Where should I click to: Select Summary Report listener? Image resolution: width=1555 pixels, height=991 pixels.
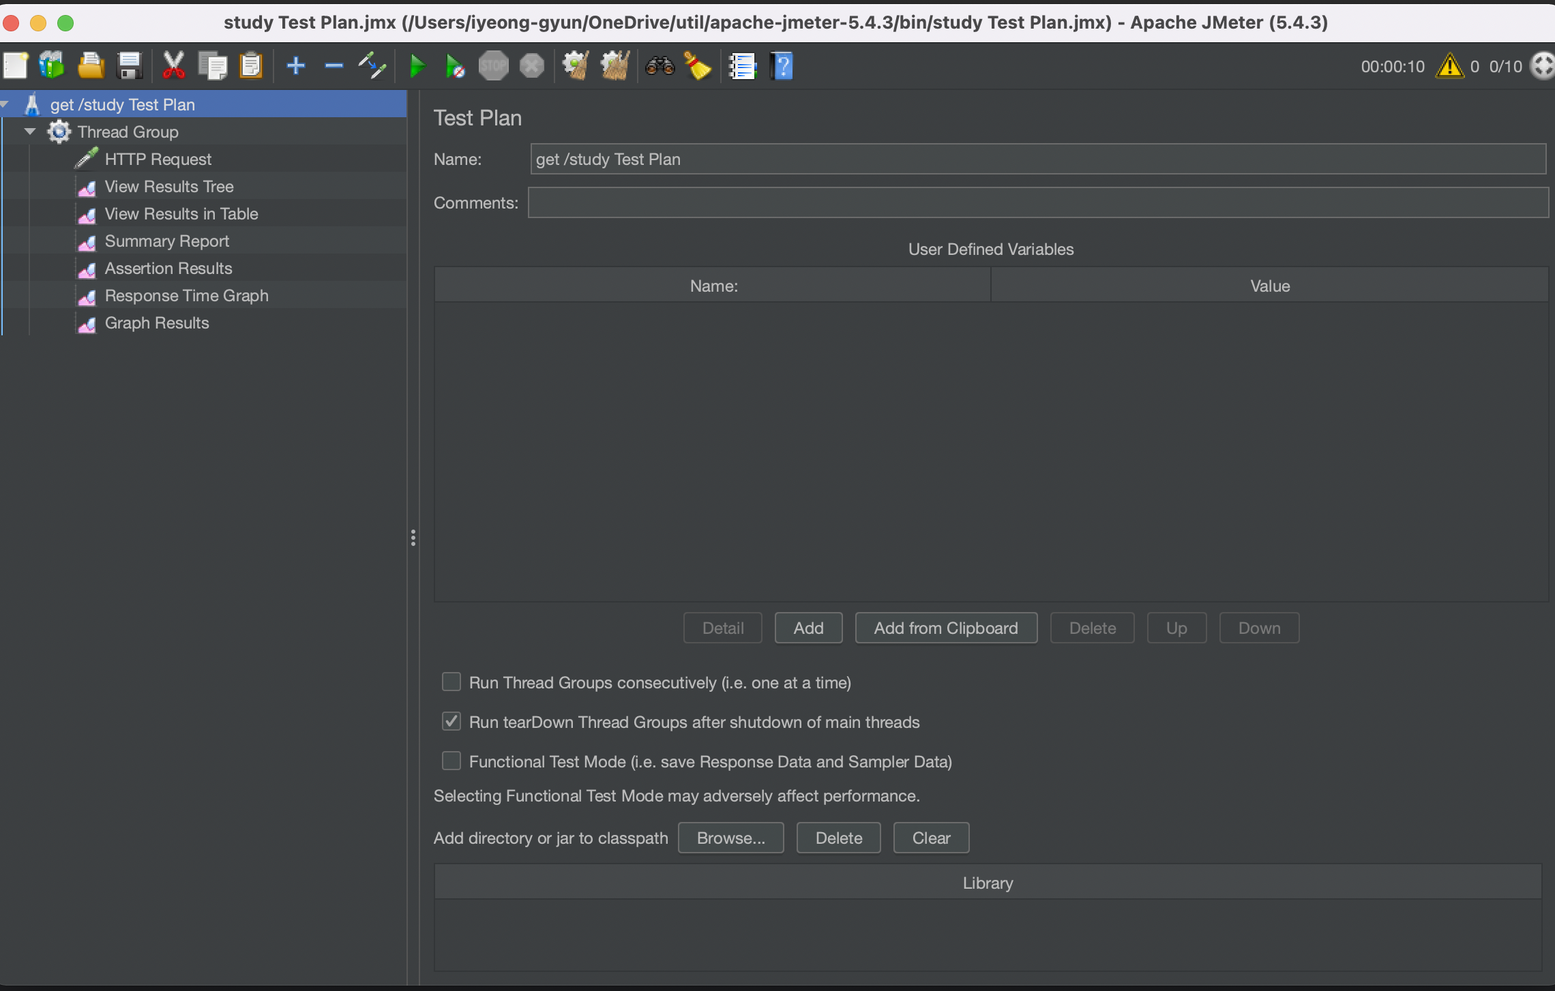click(166, 240)
